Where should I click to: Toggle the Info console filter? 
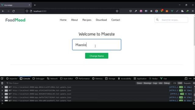point(161,83)
